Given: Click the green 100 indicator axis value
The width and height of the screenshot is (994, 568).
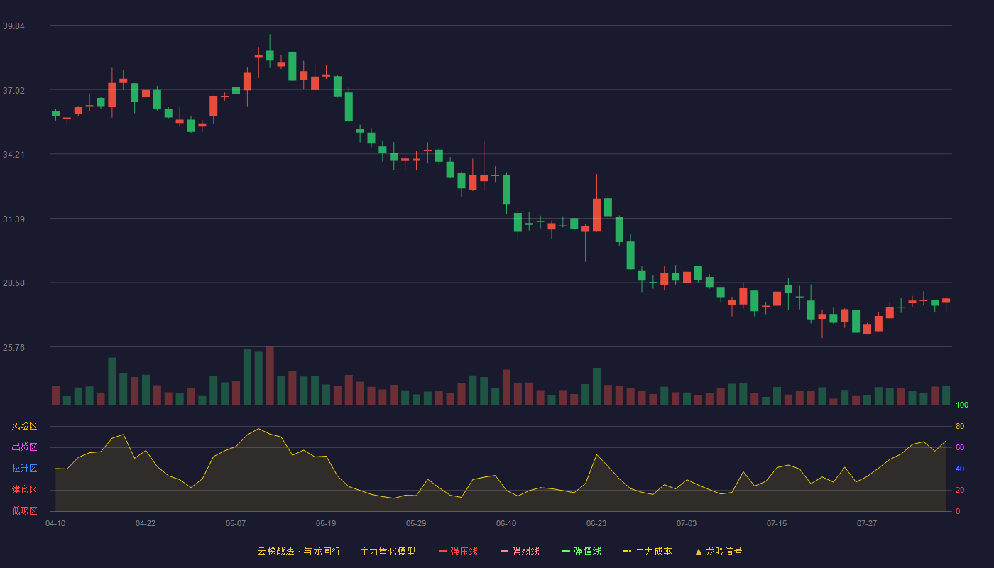Looking at the screenshot, I should coord(962,405).
